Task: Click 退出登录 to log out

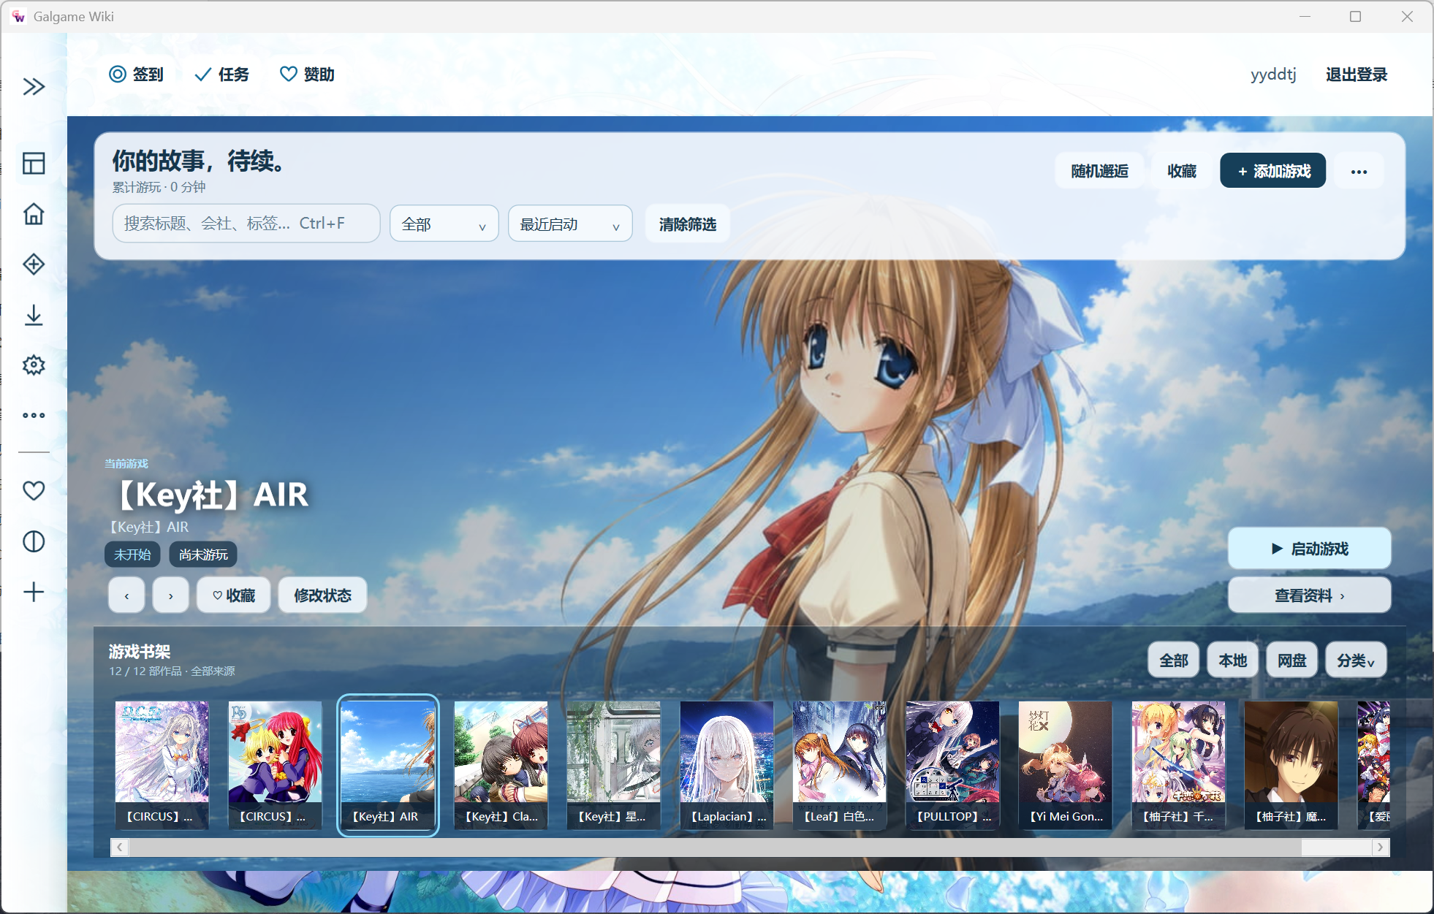Action: coord(1357,74)
